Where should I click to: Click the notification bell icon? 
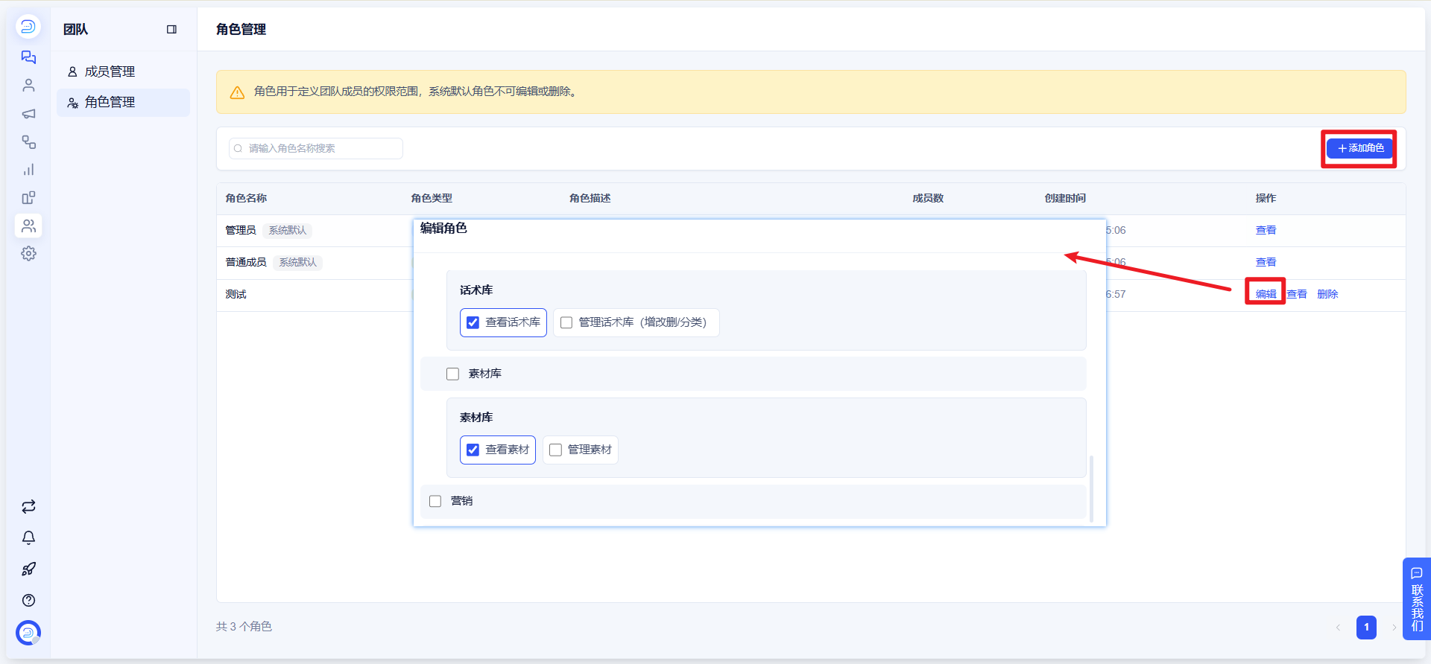tap(28, 538)
